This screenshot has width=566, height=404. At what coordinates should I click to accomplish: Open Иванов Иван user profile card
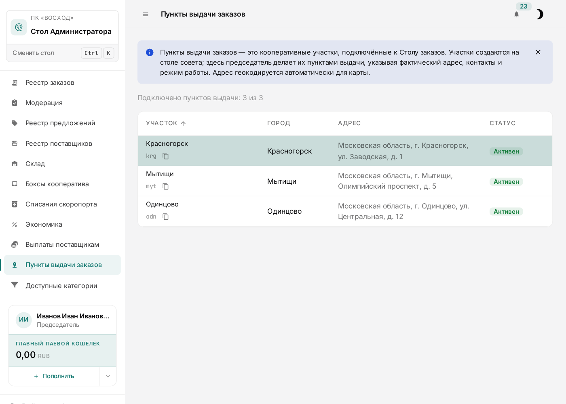point(63,320)
